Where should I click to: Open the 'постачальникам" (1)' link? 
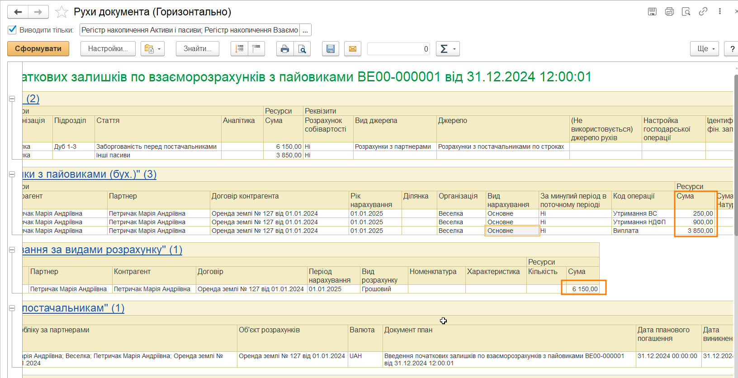[73, 308]
